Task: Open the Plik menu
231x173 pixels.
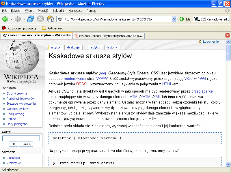Action: click(4, 11)
